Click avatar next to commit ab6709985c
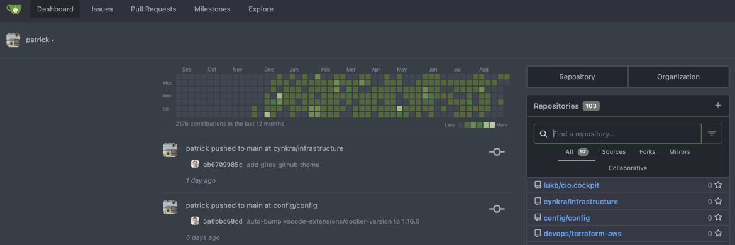The height and width of the screenshot is (245, 735). (x=195, y=165)
